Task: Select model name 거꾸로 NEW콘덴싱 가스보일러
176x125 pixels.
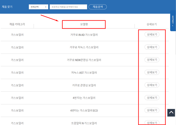Action: point(84,60)
